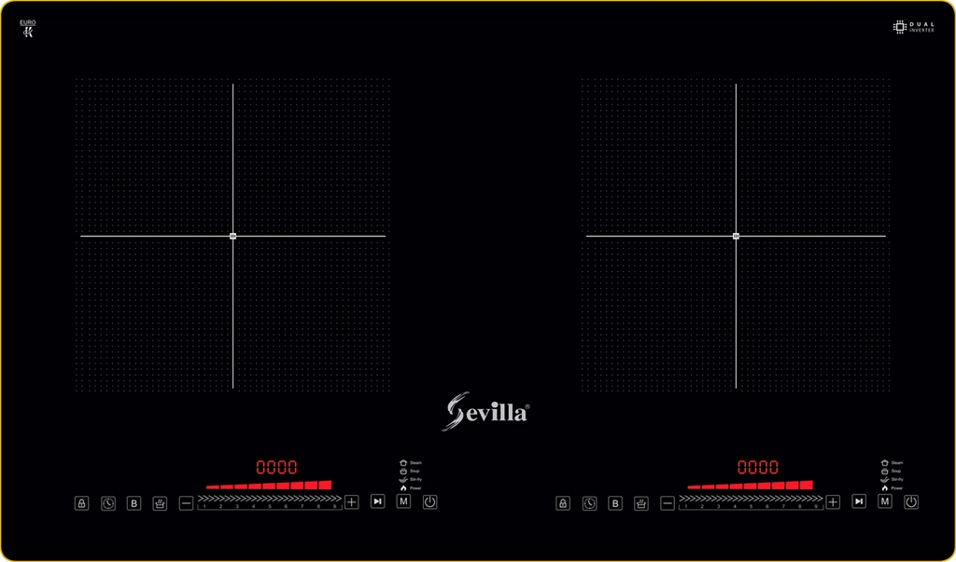Viewport: 956px width, 562px height.
Task: Decrease left zone level with minus button
Action: (x=186, y=503)
